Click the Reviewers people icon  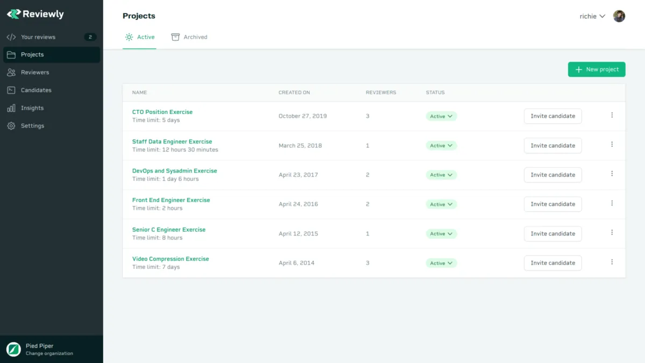click(11, 73)
